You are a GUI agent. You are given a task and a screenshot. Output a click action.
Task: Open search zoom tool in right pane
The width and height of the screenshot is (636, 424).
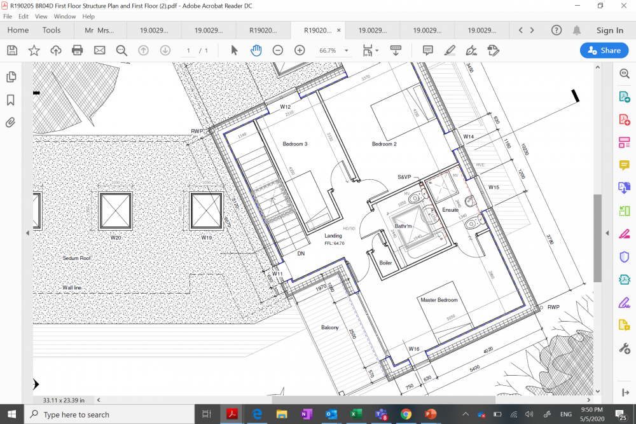625,73
